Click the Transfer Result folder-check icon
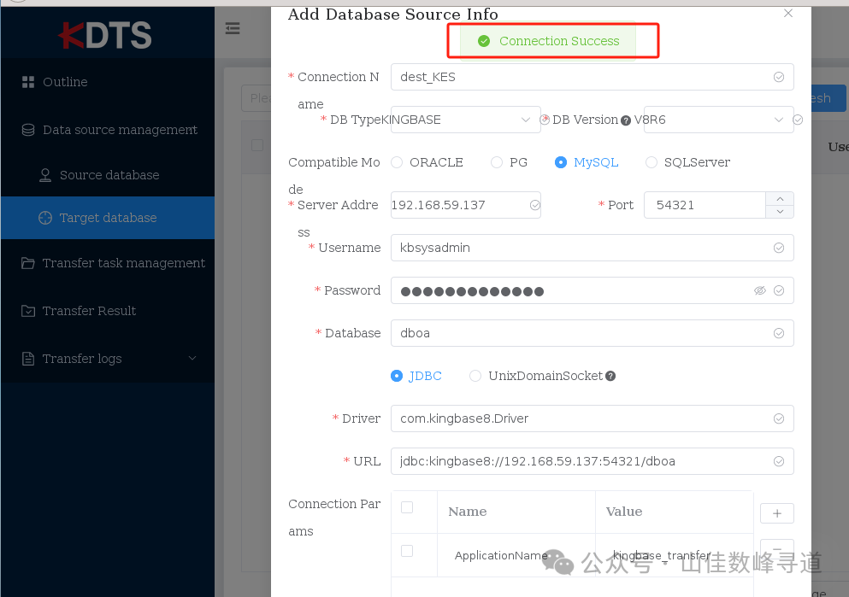This screenshot has height=597, width=849. tap(27, 310)
